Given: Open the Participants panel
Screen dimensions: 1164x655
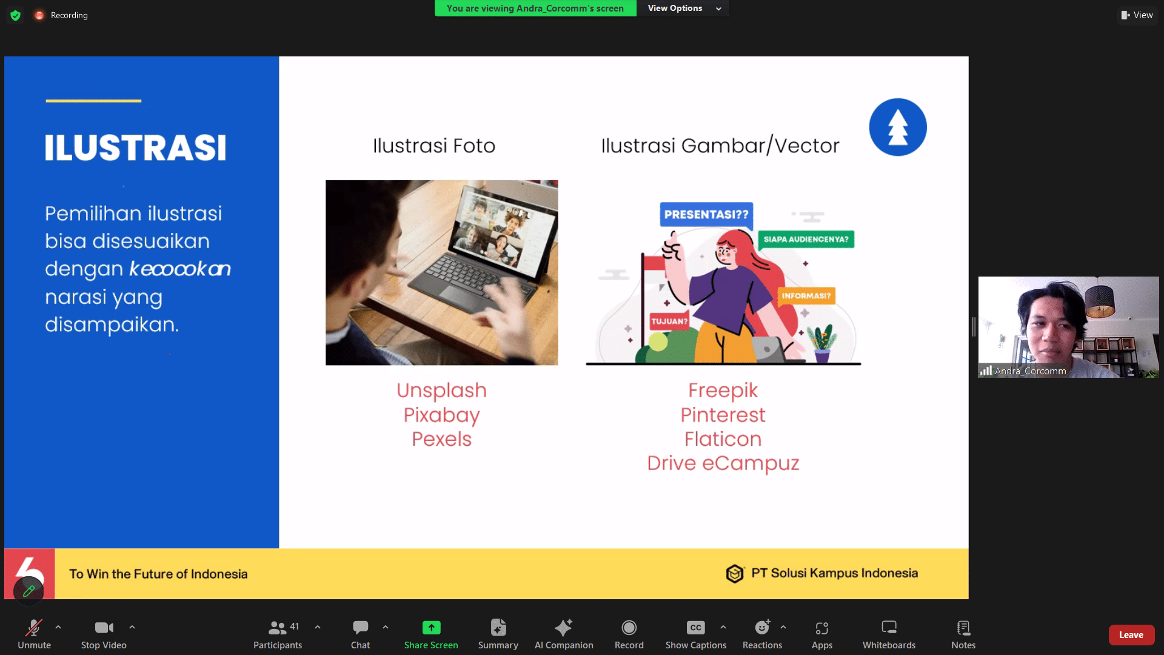Looking at the screenshot, I should pos(278,634).
